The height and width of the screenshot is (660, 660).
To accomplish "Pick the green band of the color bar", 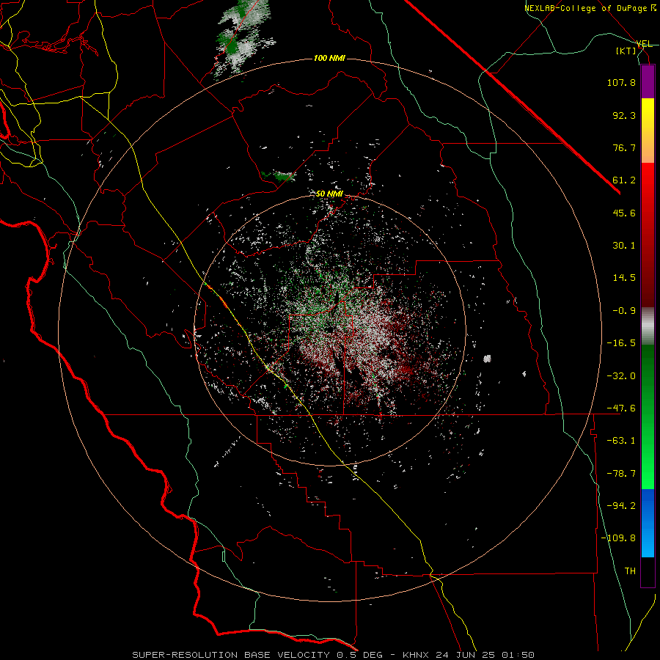I will click(x=648, y=417).
